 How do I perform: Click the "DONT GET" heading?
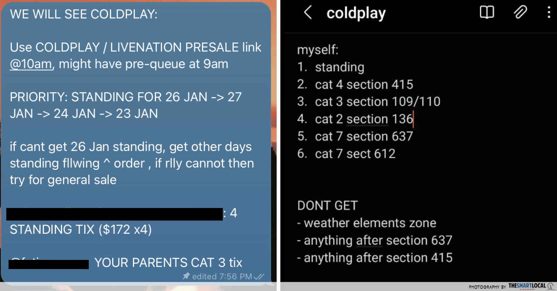click(327, 205)
